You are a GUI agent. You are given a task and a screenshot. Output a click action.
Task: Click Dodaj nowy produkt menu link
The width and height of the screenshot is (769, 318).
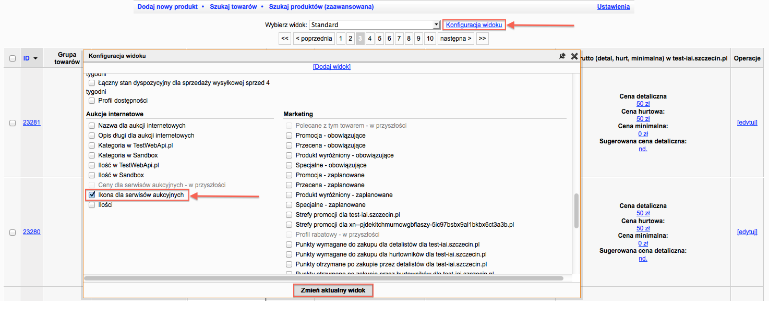(x=167, y=7)
